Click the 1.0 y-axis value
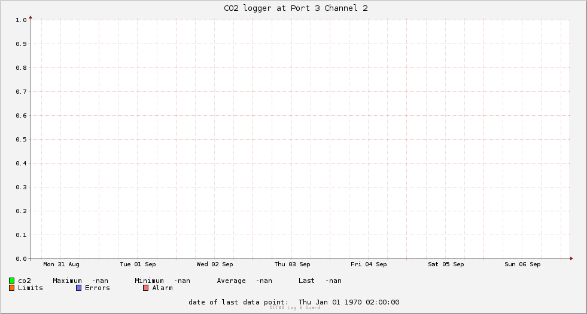Image resolution: width=587 pixels, height=314 pixels. 21,20
